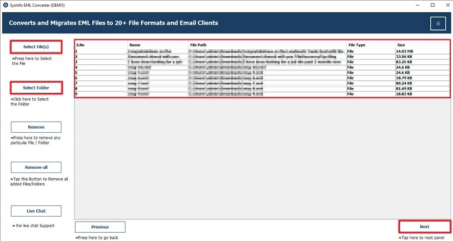Close the EML Converter window
The width and height of the screenshot is (453, 241).
coord(447,5)
